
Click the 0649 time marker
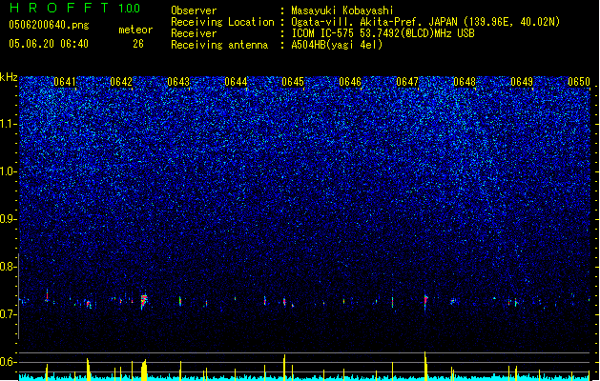pos(522,82)
